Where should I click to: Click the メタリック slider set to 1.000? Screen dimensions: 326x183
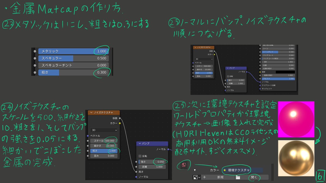click(74, 51)
